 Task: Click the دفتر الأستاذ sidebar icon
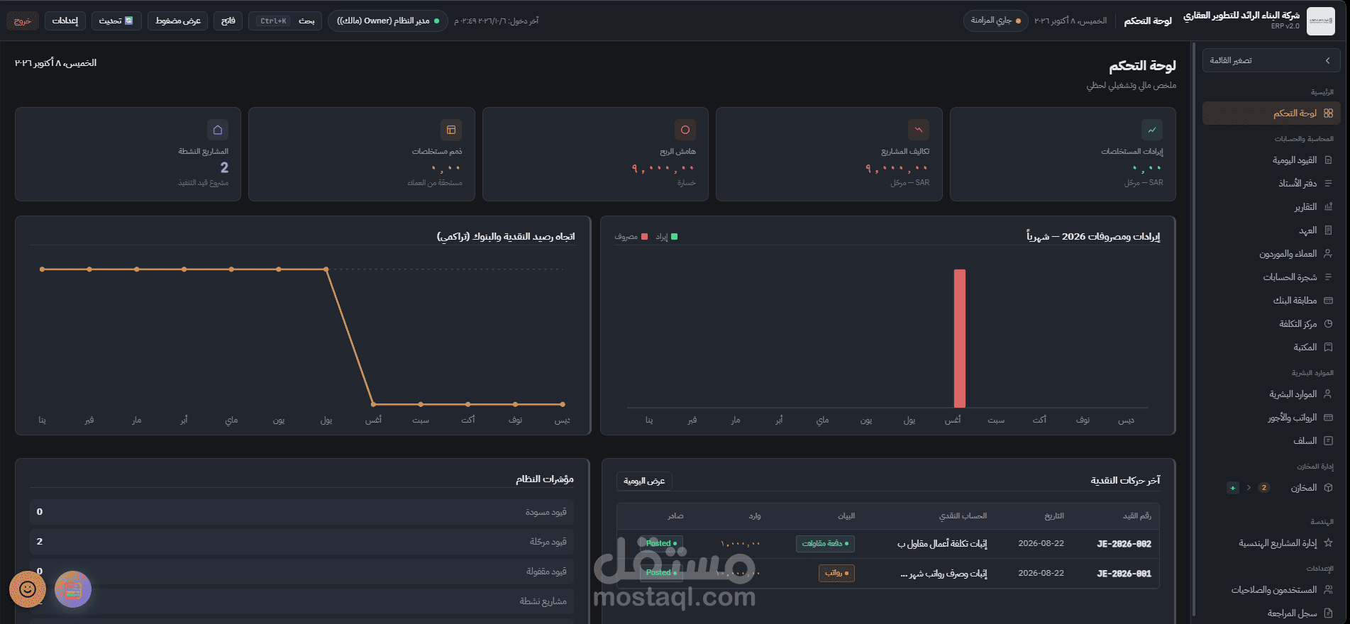click(1328, 184)
